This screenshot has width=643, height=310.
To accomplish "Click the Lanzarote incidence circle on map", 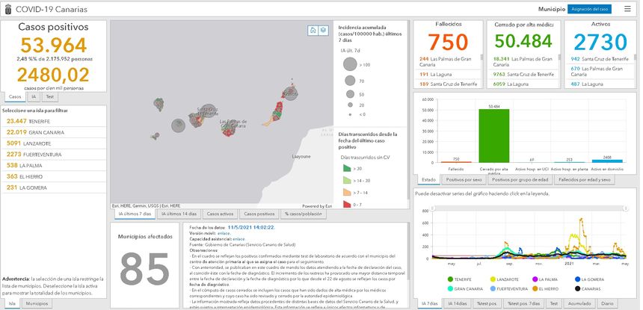I will [289, 93].
